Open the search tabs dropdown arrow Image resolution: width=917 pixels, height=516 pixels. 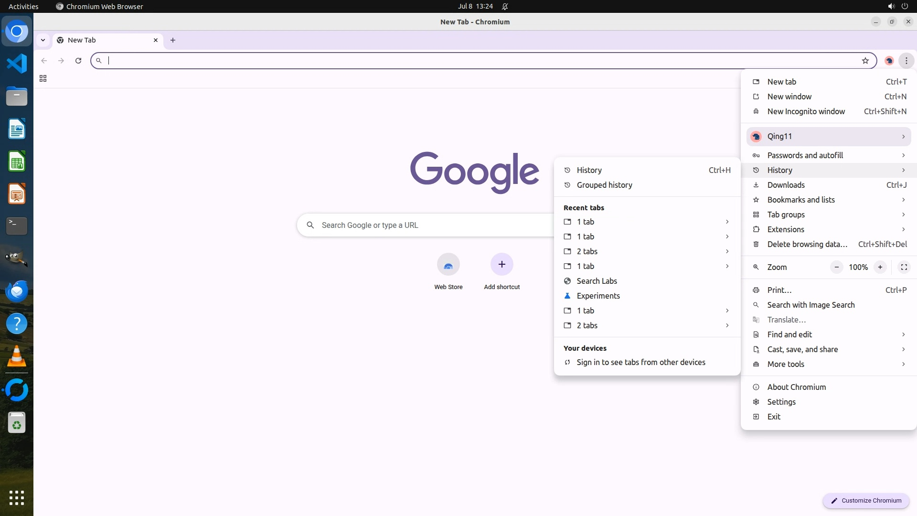pos(43,40)
